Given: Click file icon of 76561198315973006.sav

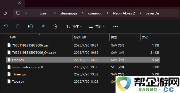Looking at the screenshot, I should coord(9,45).
